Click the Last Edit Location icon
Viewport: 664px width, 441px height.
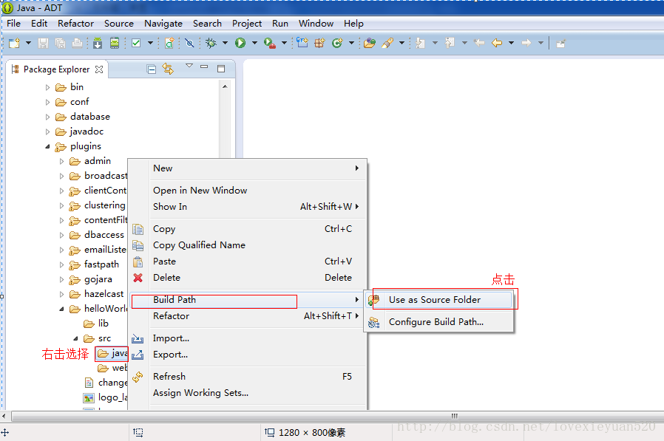click(479, 43)
